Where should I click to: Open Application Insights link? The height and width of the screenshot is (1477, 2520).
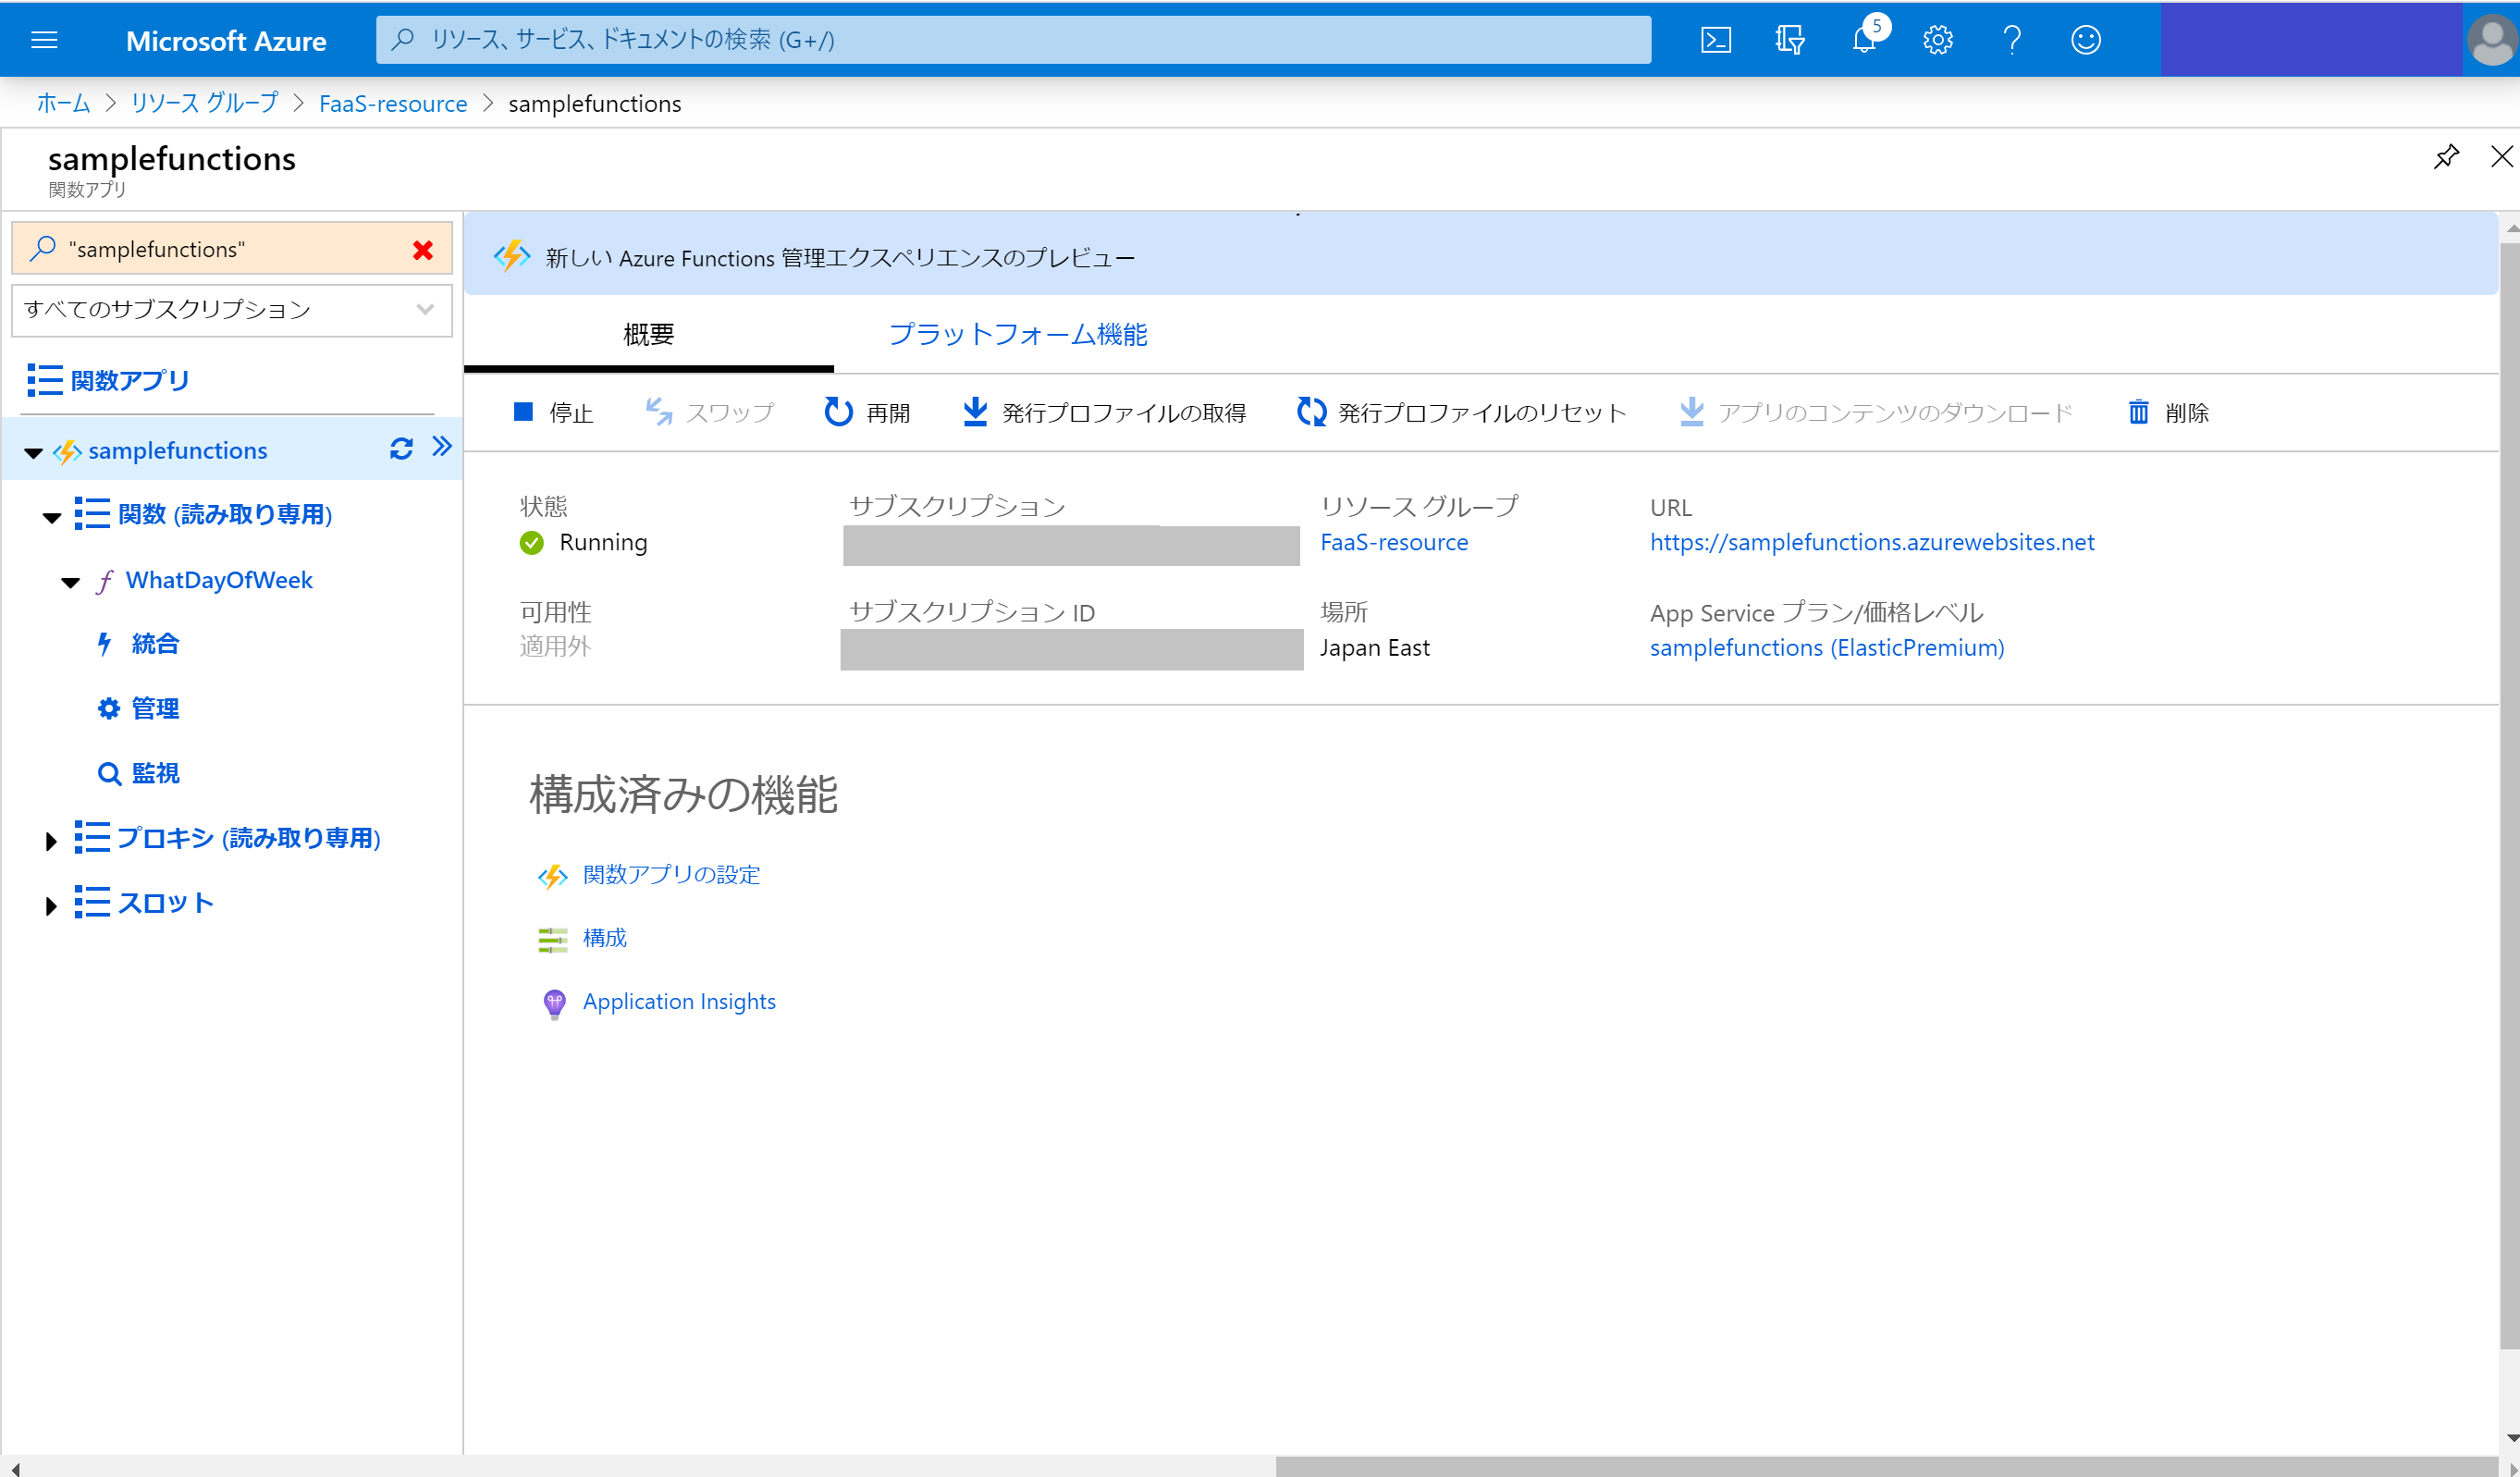pyautogui.click(x=678, y=1001)
